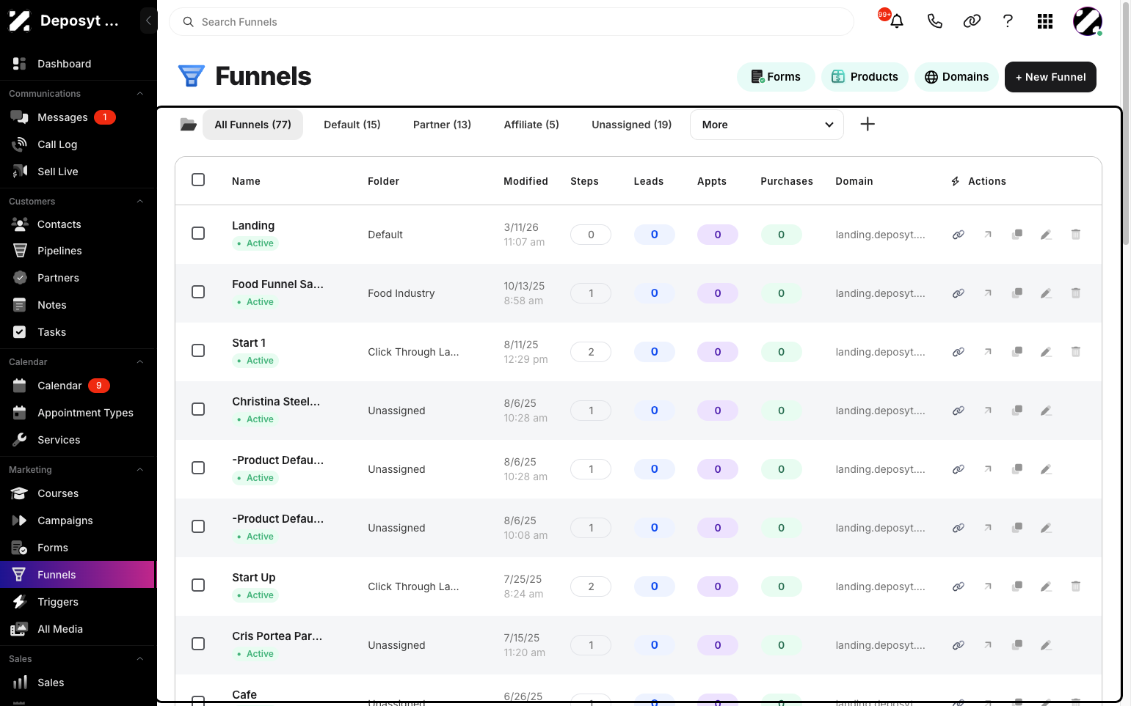
Task: Delete the Landing funnel trash icon
Action: (1075, 235)
